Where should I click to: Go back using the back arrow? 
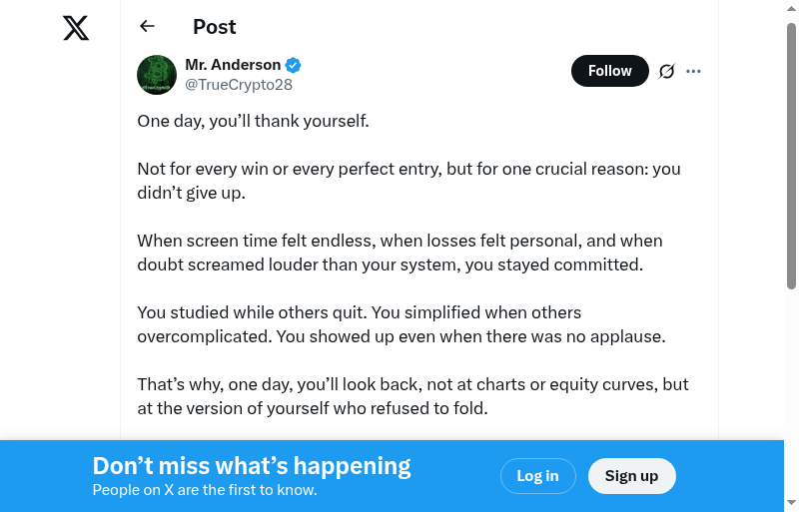tap(148, 27)
